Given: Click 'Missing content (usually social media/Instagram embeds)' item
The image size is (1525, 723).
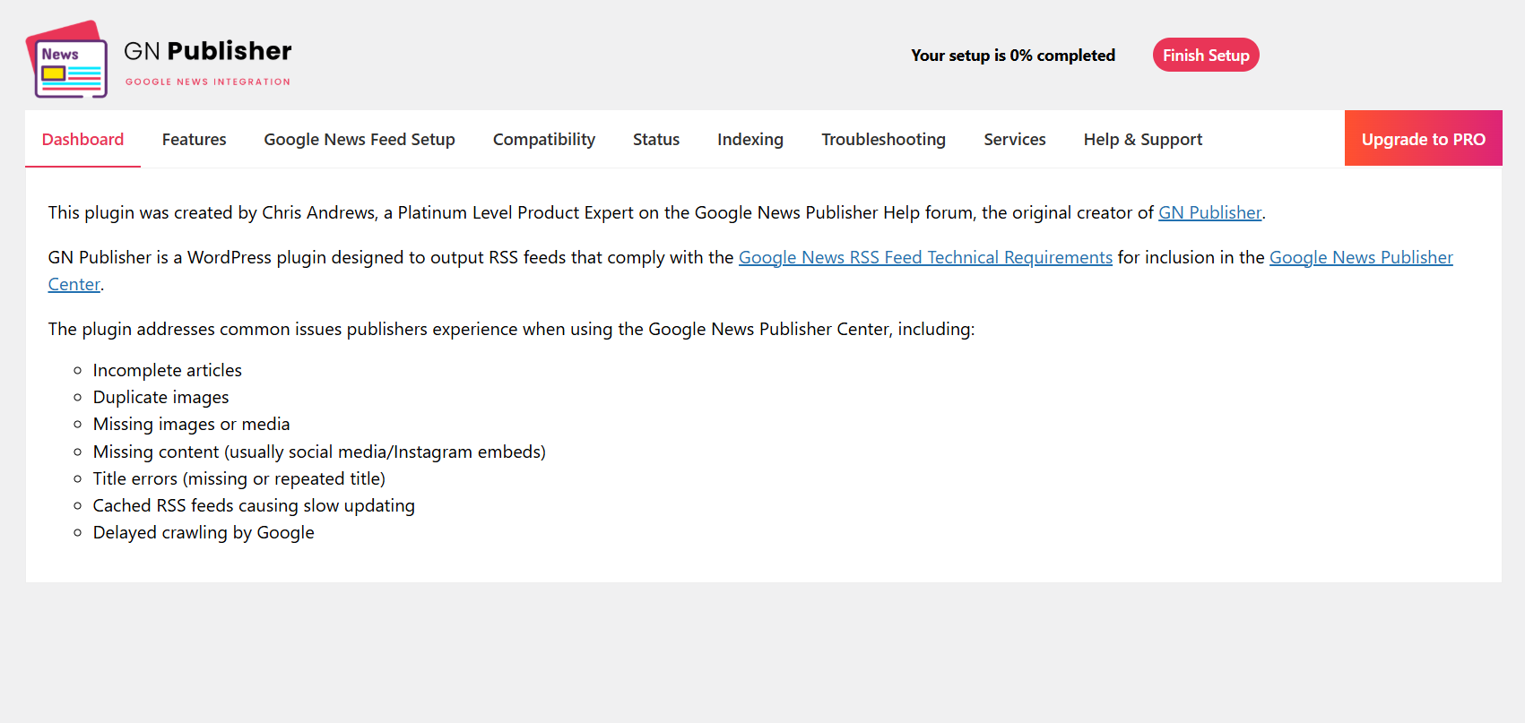Looking at the screenshot, I should (319, 452).
